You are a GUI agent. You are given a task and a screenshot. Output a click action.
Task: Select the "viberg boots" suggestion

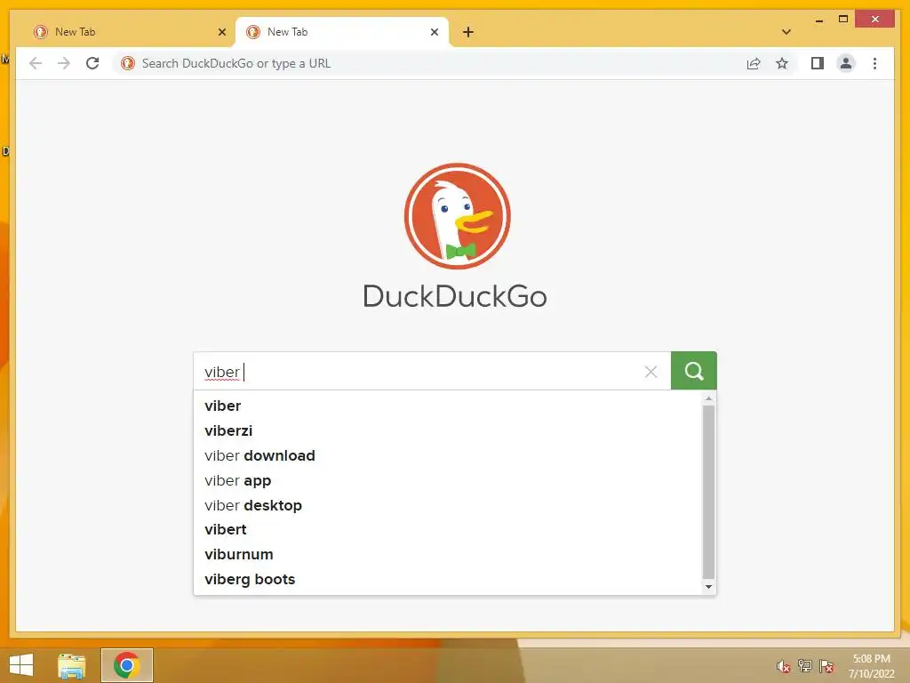coord(448,580)
